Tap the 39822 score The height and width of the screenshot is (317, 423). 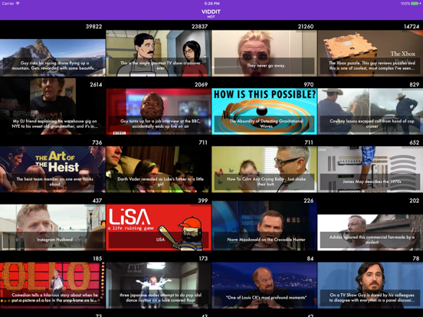point(93,26)
